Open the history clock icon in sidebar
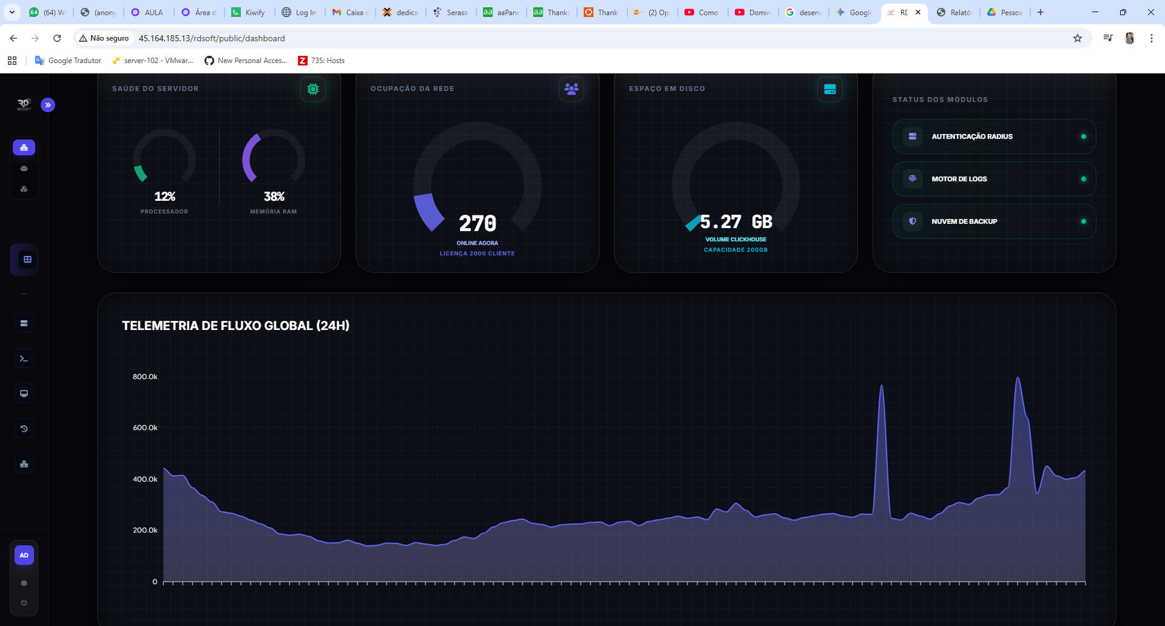 point(24,429)
